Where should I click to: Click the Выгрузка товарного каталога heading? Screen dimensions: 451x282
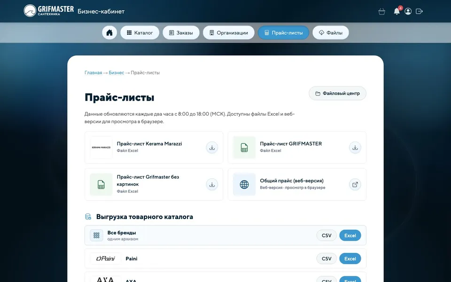click(x=144, y=217)
